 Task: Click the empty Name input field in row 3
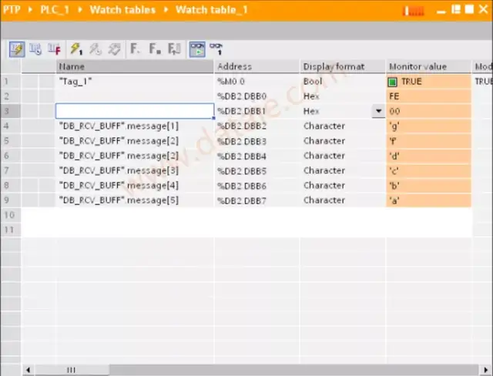click(134, 111)
